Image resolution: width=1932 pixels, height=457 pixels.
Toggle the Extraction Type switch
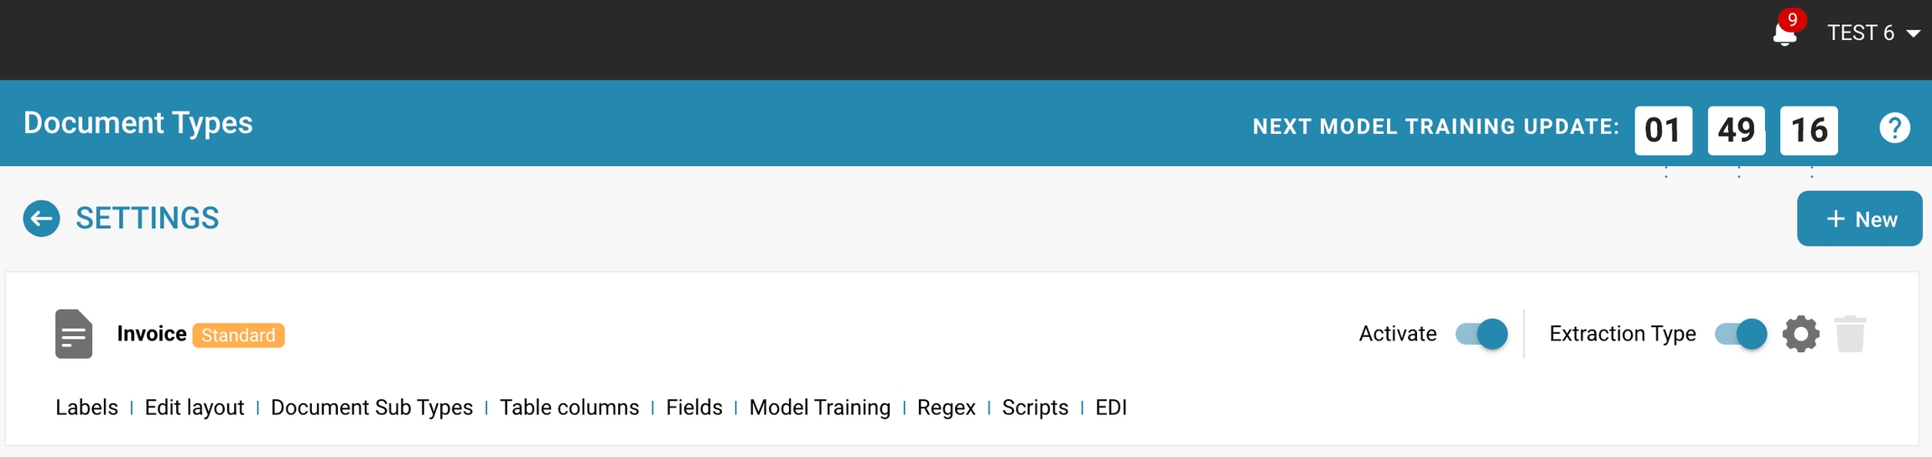click(1741, 334)
